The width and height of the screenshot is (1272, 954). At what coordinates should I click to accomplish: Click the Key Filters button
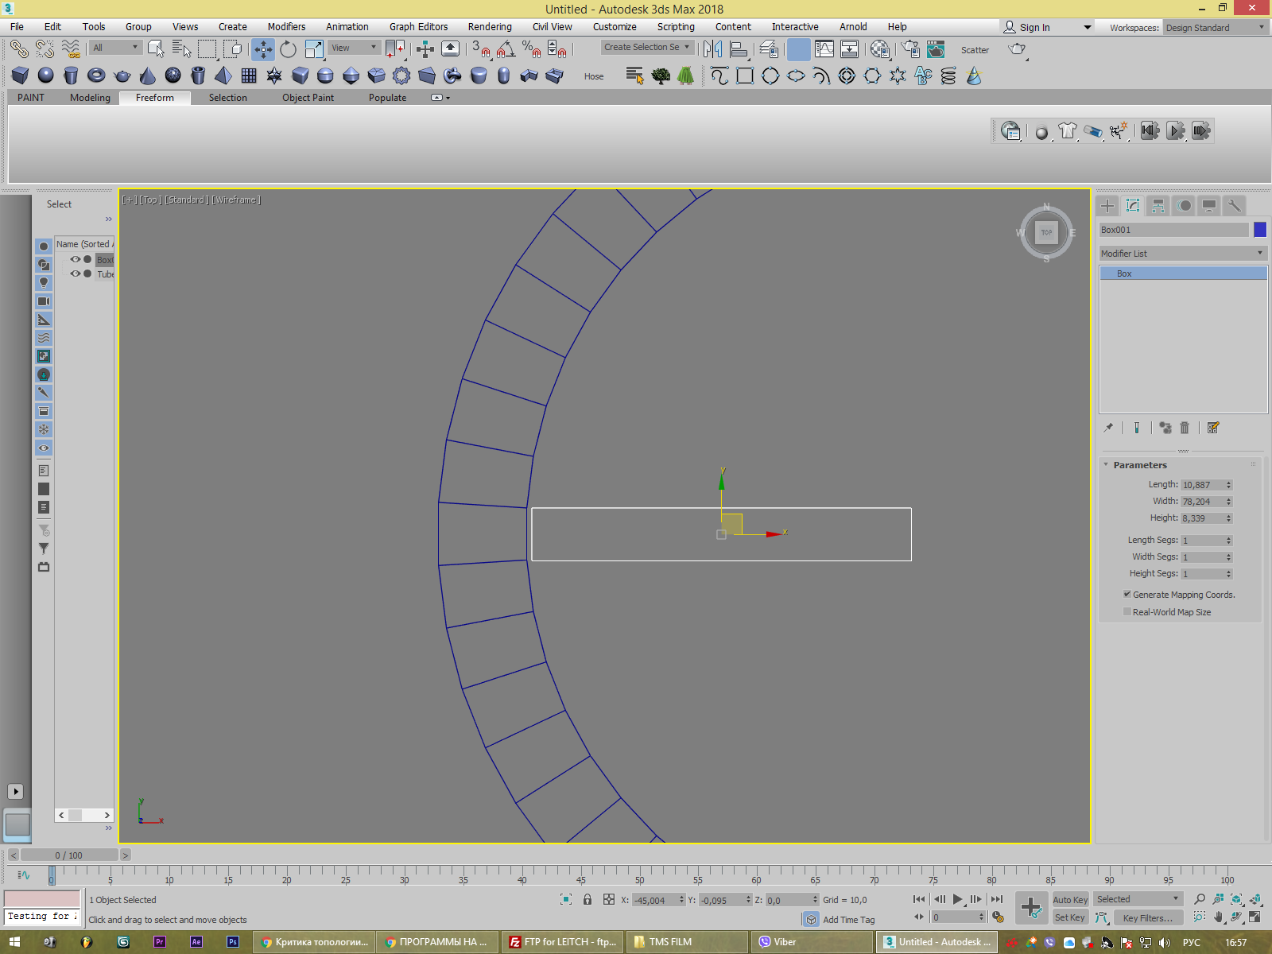pyautogui.click(x=1147, y=917)
